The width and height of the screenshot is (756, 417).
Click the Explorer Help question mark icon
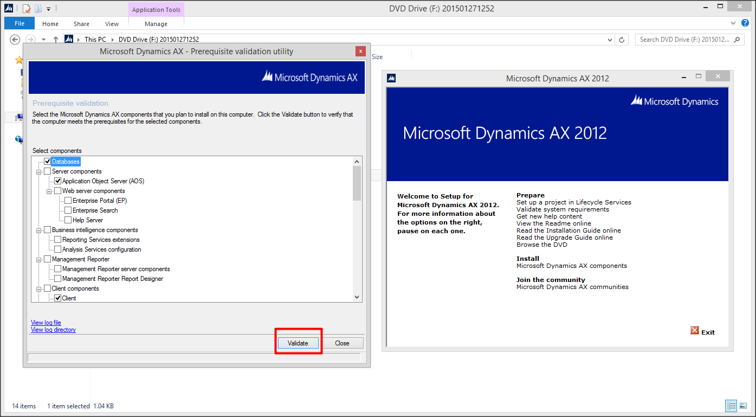point(745,23)
